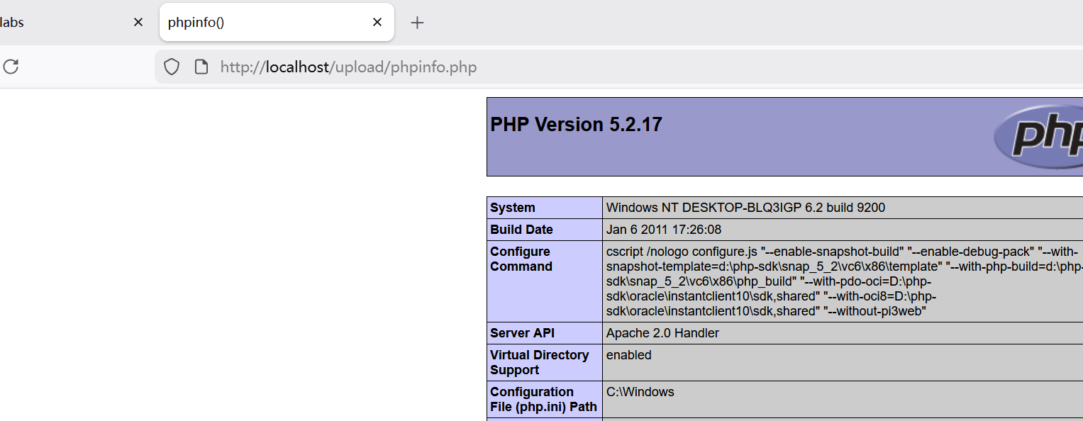Screen dimensions: 1083x421
Task: Click the cscript /nologo configure.js value
Action: click(x=844, y=281)
